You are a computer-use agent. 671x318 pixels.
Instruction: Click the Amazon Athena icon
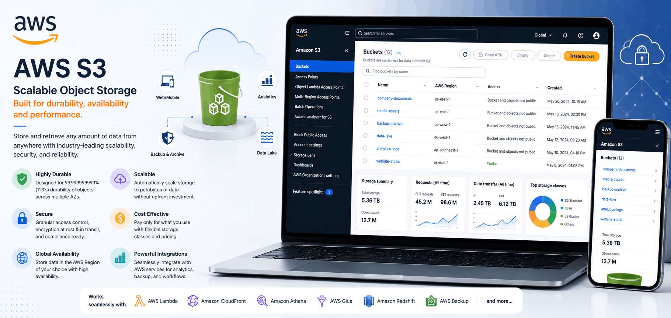point(262,301)
